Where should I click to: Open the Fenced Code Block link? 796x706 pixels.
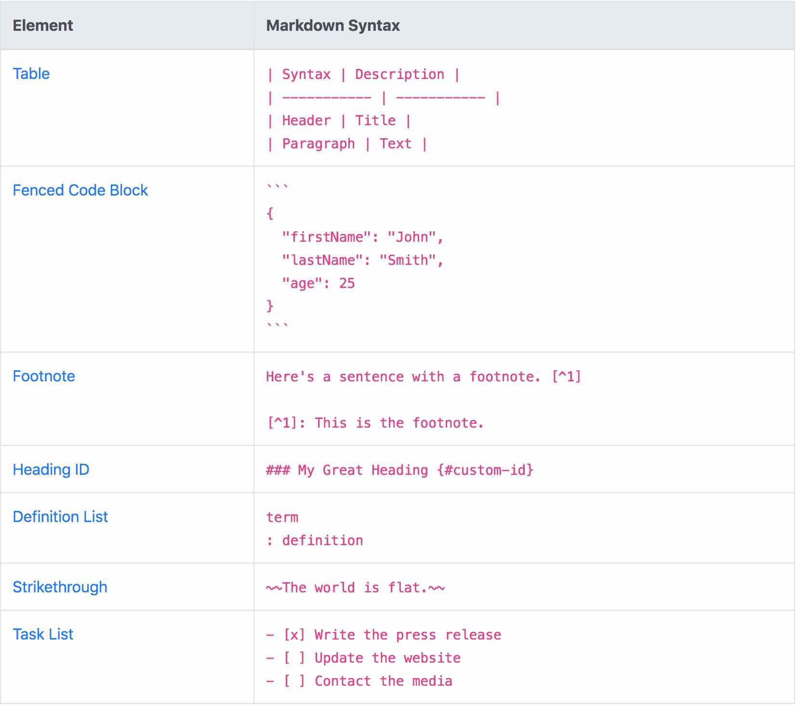pos(80,190)
